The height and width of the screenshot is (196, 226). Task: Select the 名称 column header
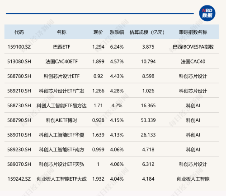pyautogui.click(x=61, y=32)
